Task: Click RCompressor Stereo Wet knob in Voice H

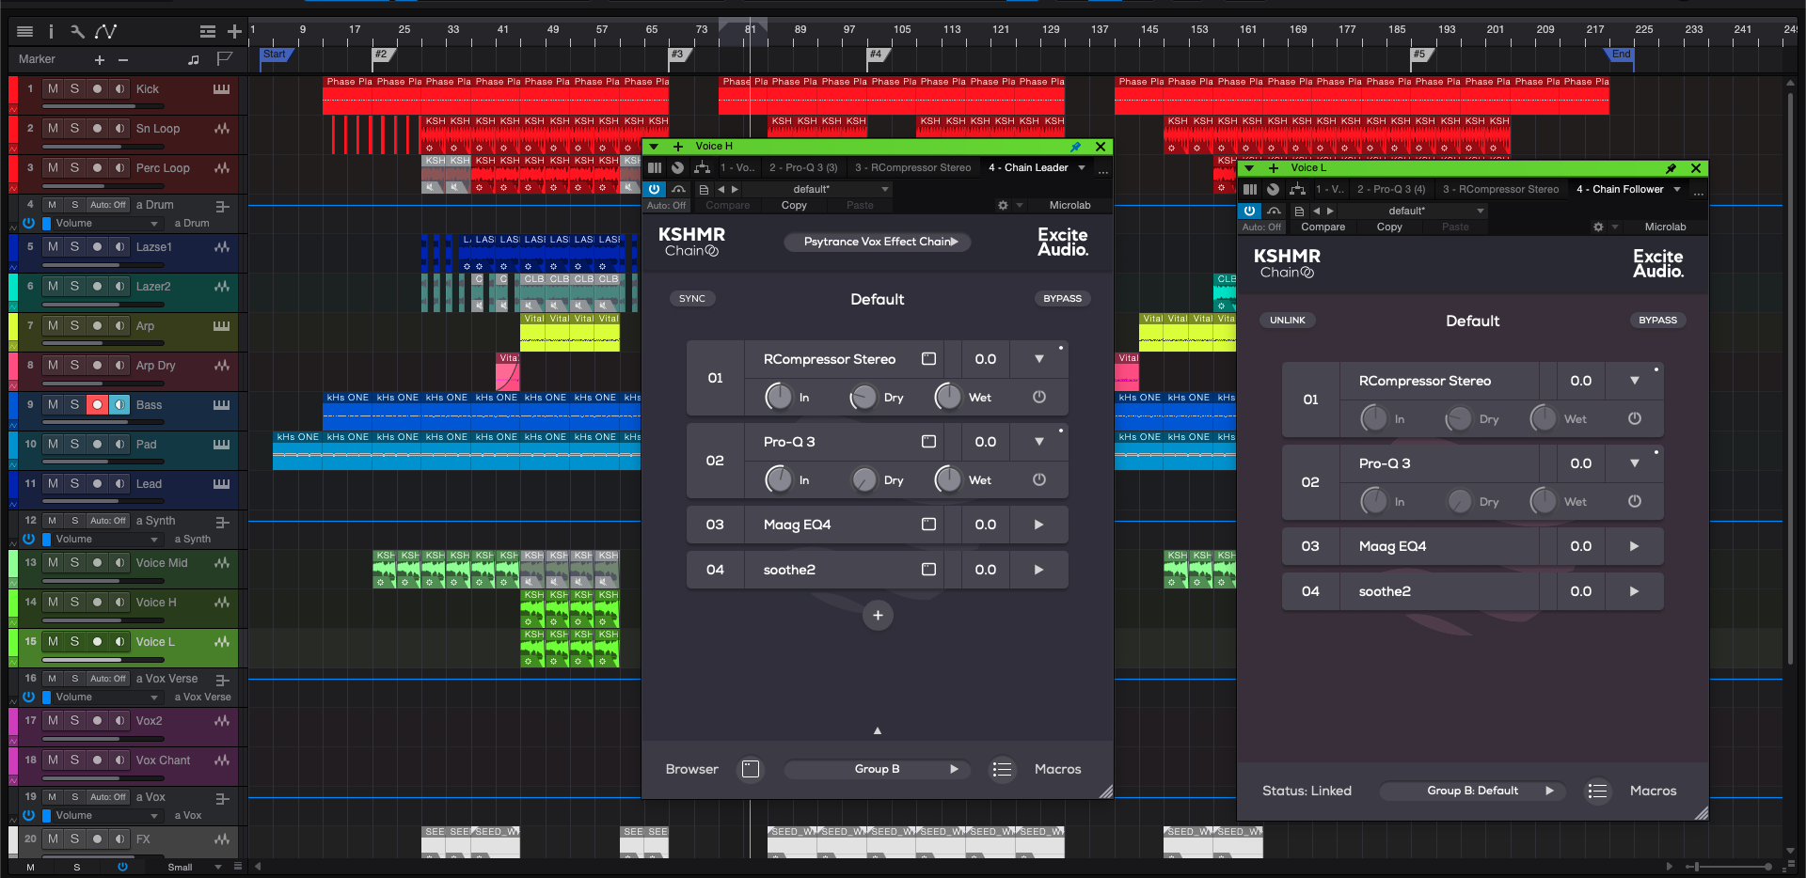Action: pyautogui.click(x=948, y=397)
